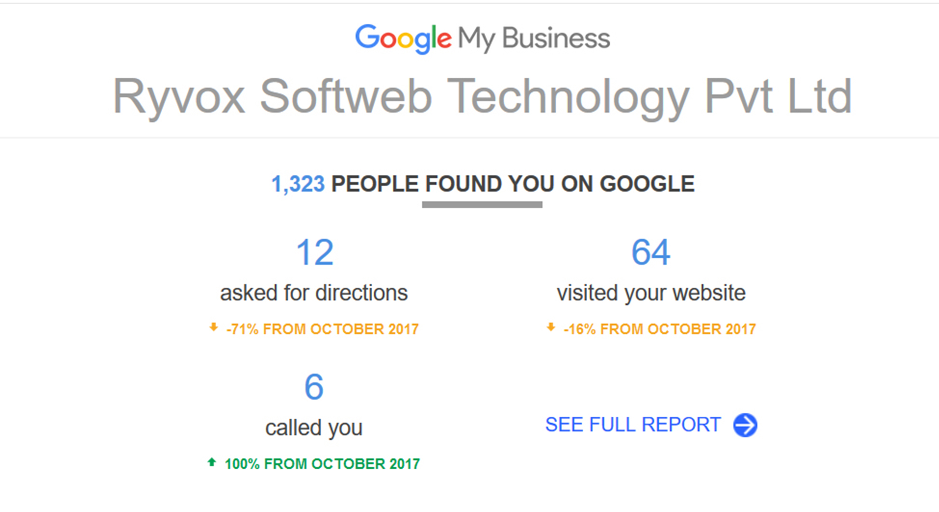
Task: Click the called you label
Action: pos(313,428)
